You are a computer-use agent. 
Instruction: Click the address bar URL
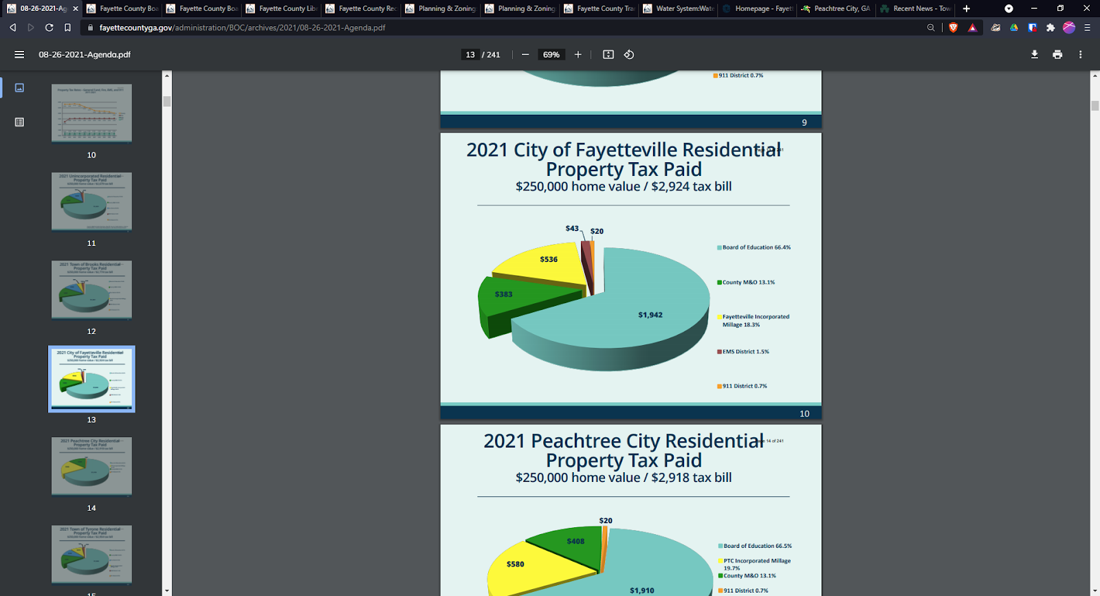point(242,27)
